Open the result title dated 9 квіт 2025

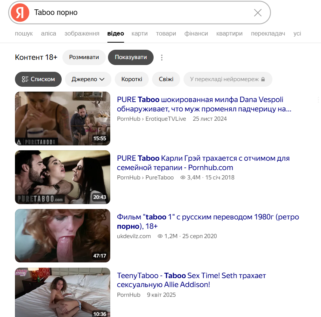tap(191, 280)
